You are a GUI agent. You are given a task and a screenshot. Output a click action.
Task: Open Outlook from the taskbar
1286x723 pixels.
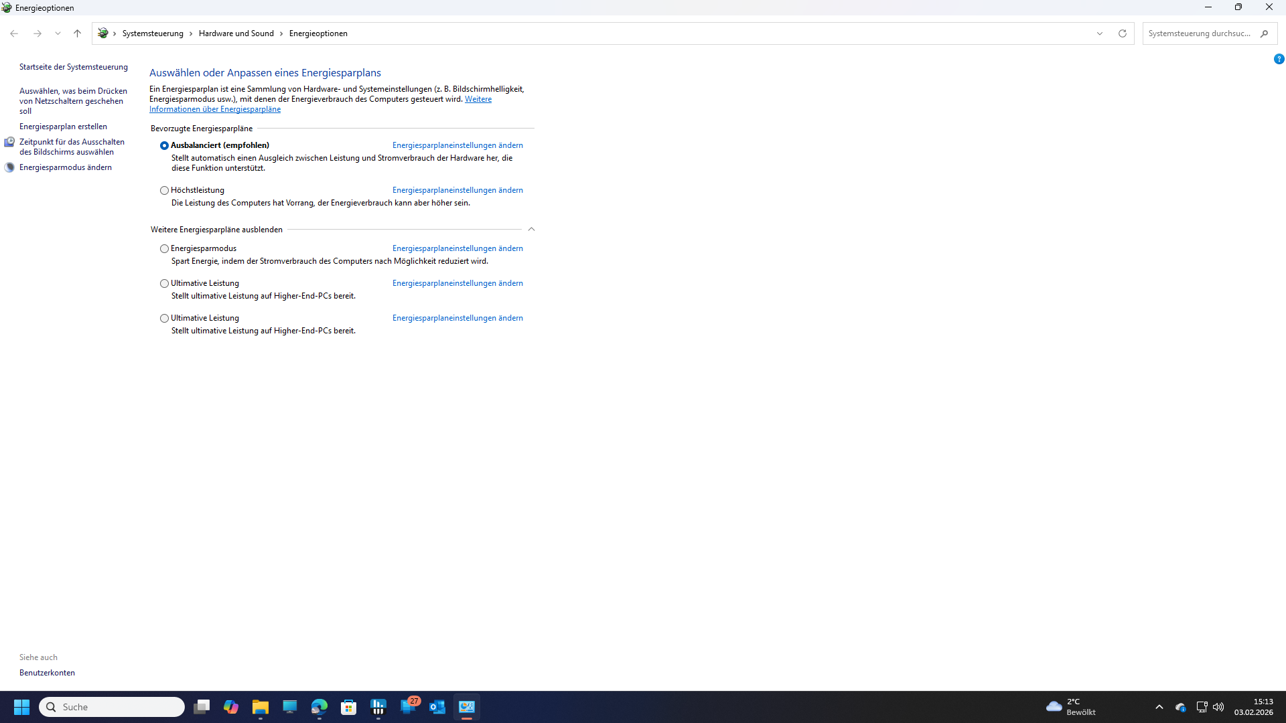437,706
